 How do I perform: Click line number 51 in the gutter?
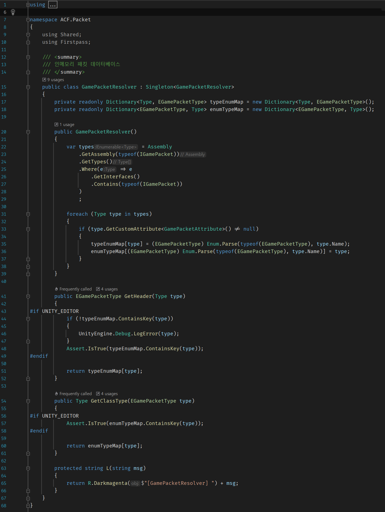pyautogui.click(x=4, y=371)
